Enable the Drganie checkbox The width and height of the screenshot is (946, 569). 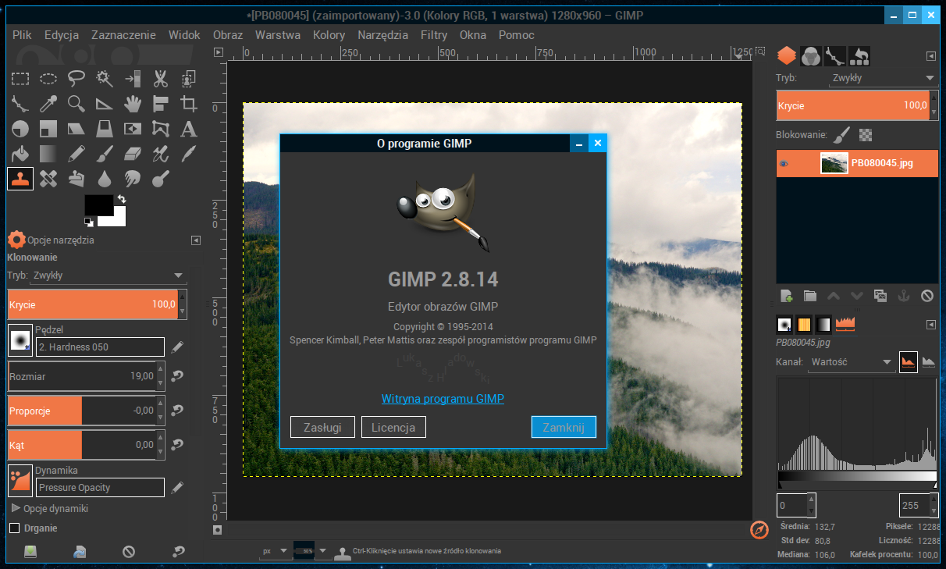(x=14, y=528)
